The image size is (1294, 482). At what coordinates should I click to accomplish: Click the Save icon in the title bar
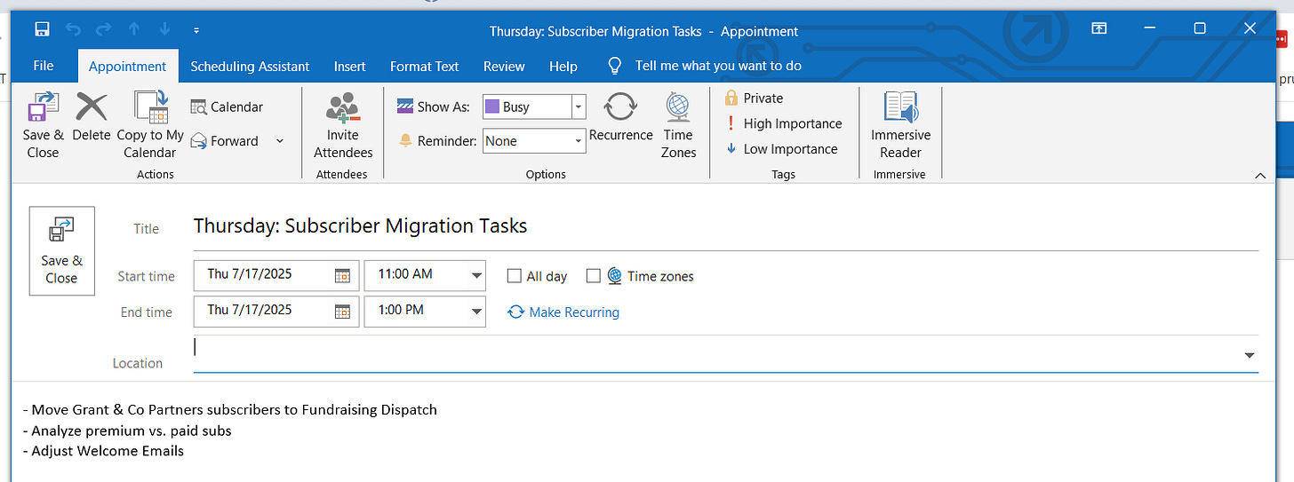click(42, 29)
